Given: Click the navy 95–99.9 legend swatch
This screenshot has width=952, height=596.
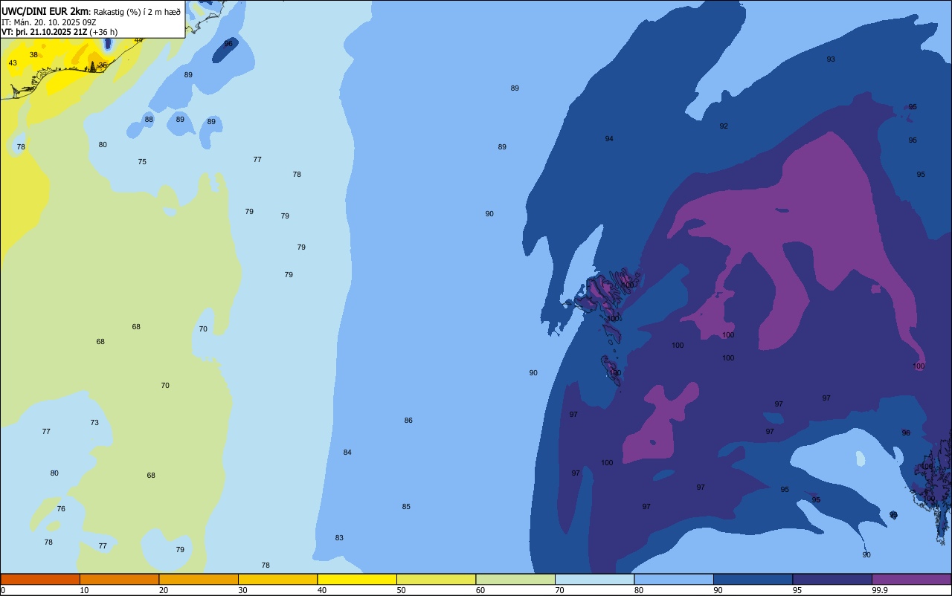Looking at the screenshot, I should [x=832, y=579].
